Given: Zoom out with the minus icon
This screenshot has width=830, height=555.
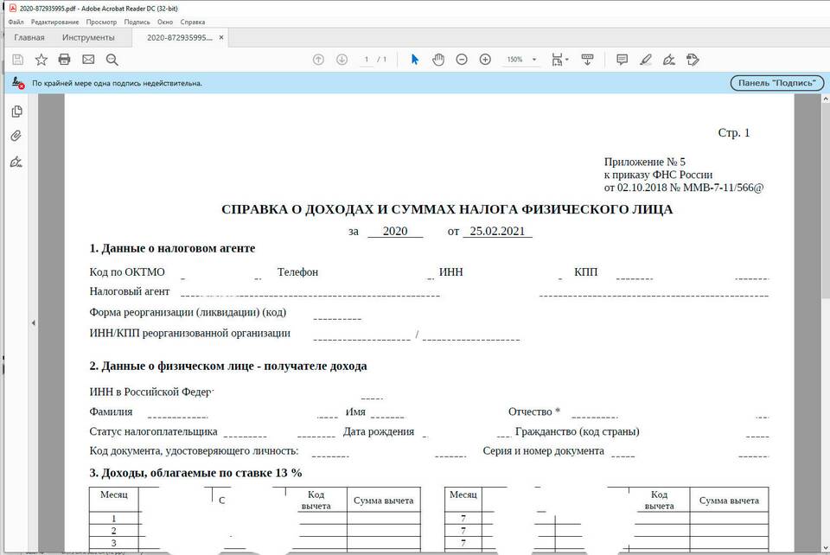Looking at the screenshot, I should 462,60.
